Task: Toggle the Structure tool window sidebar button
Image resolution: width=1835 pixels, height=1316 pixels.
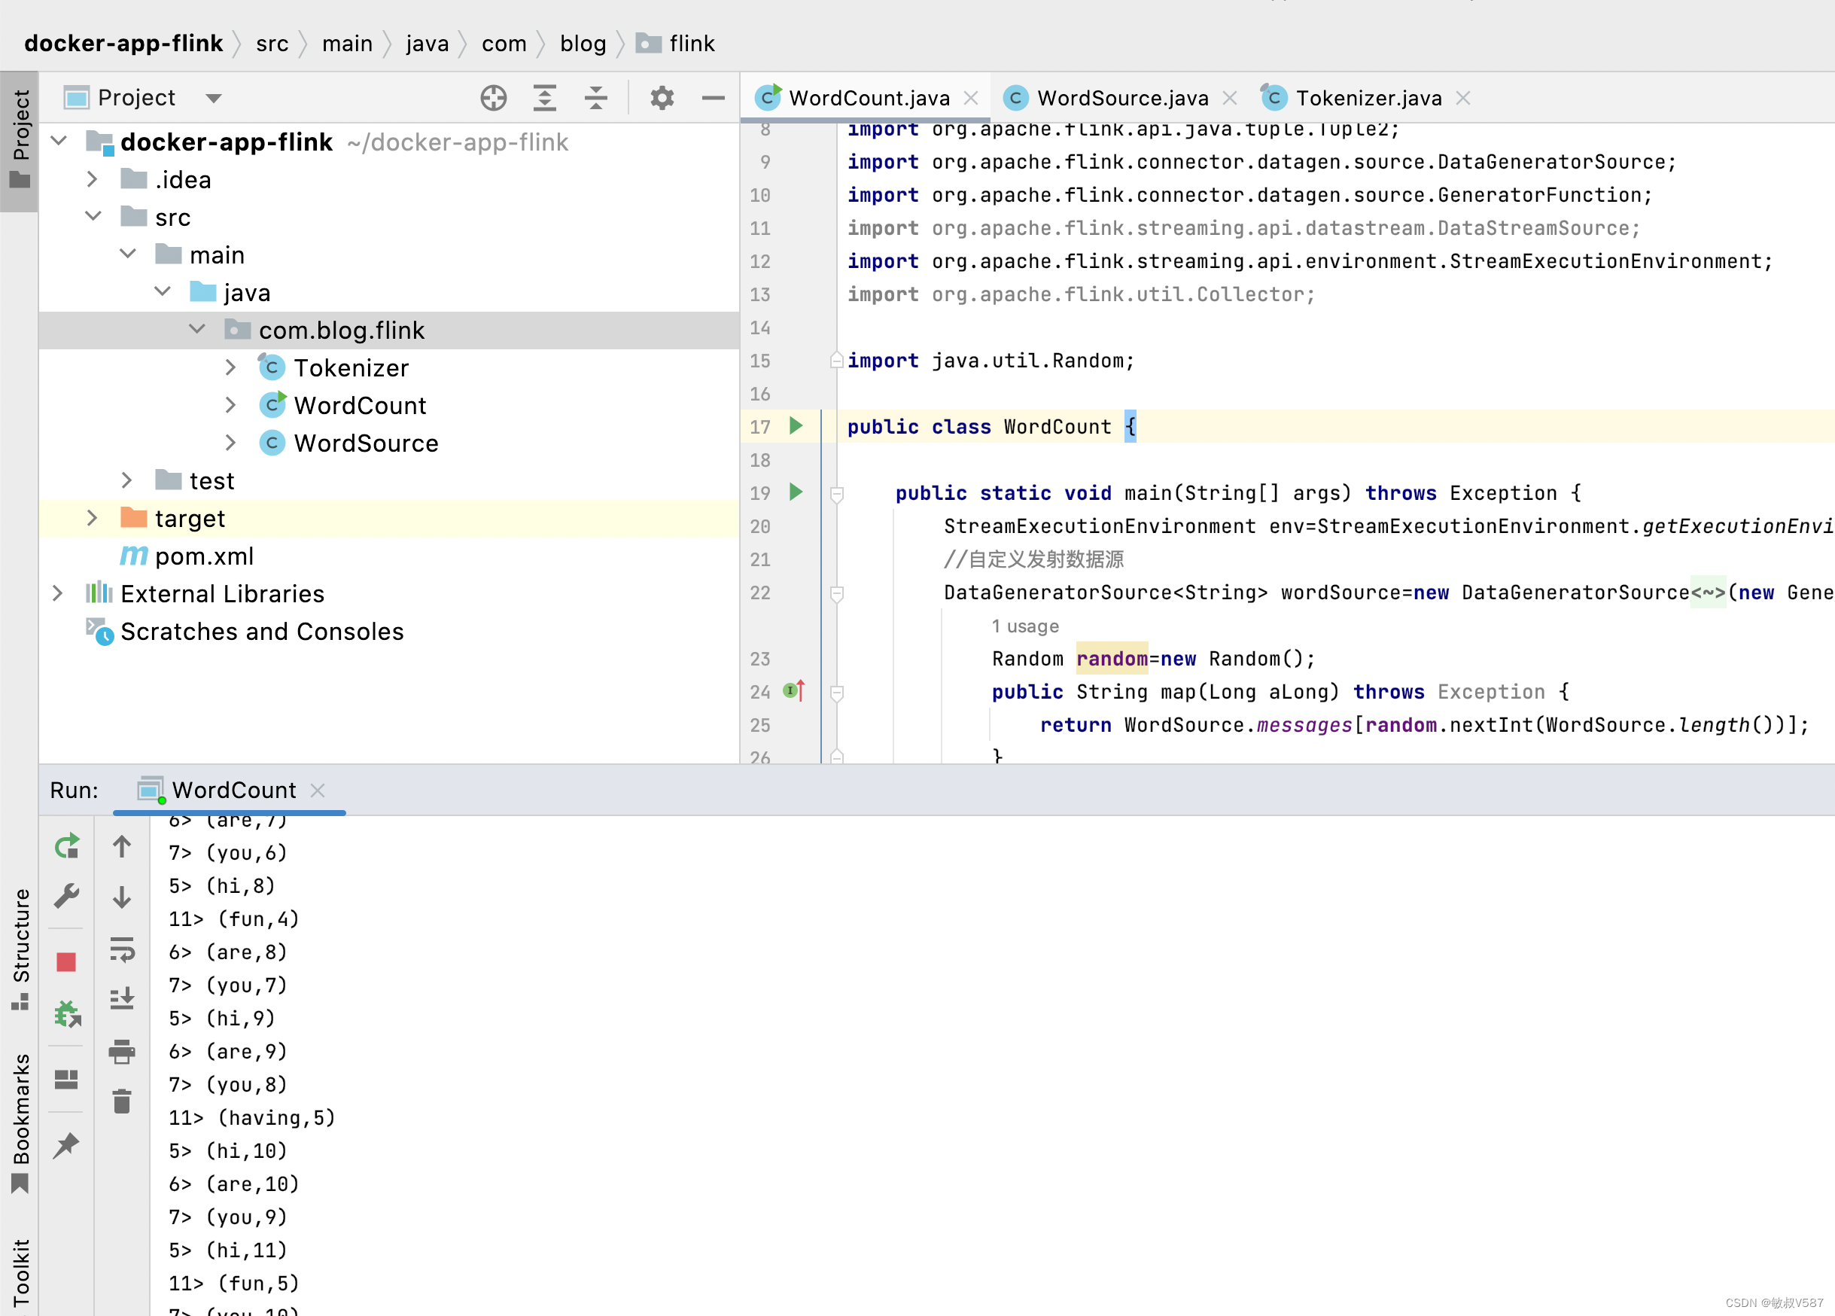Action: pos(20,949)
